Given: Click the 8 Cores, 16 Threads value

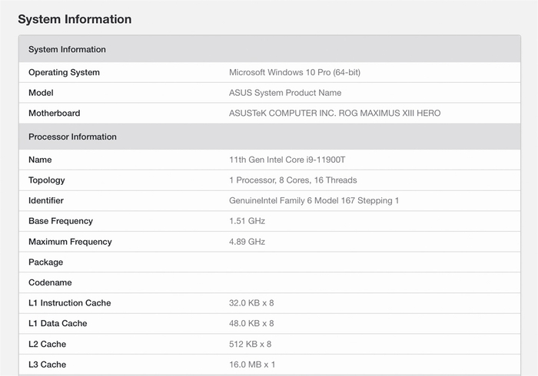Looking at the screenshot, I should pyautogui.click(x=293, y=180).
